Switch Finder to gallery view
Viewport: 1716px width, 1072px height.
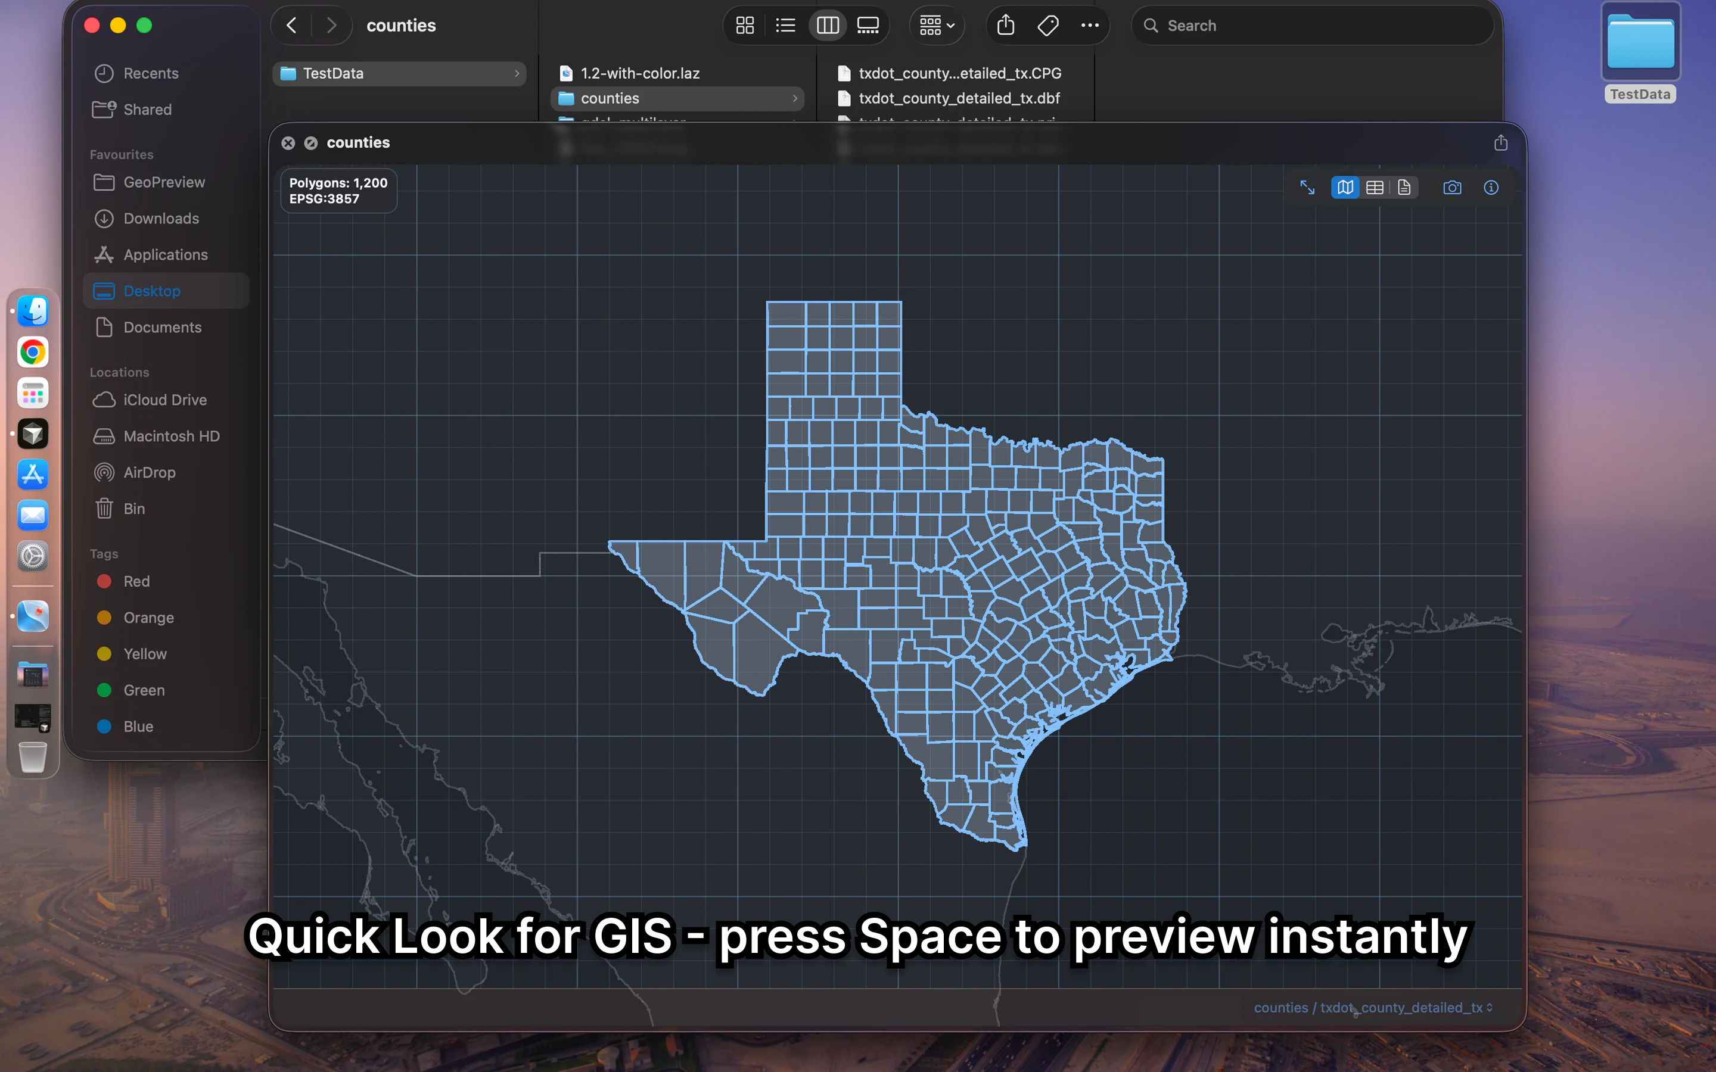(868, 26)
